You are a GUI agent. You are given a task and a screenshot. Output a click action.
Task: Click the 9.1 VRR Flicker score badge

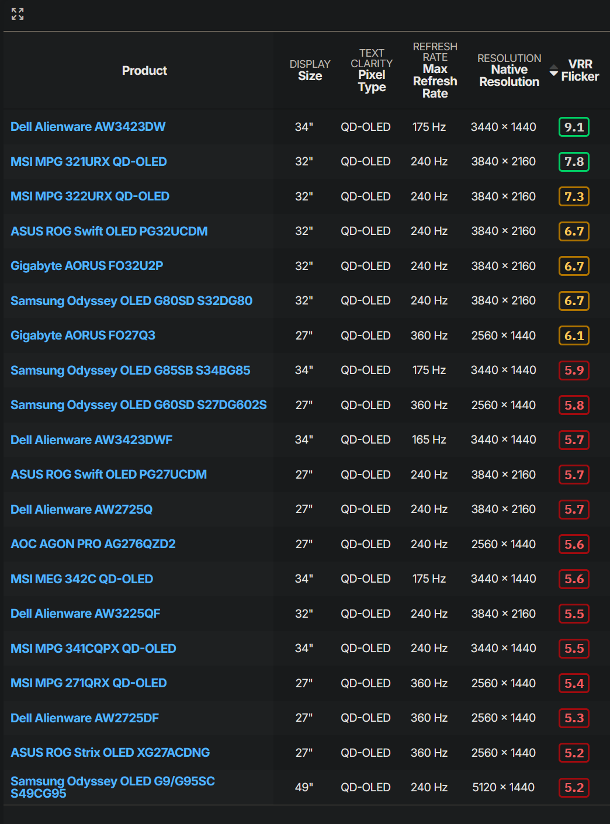pyautogui.click(x=574, y=127)
